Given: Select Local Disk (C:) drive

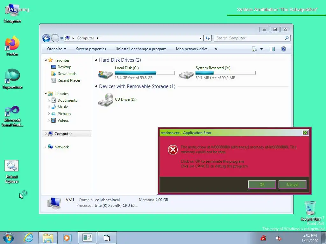Looking at the screenshot, I should click(136, 73).
